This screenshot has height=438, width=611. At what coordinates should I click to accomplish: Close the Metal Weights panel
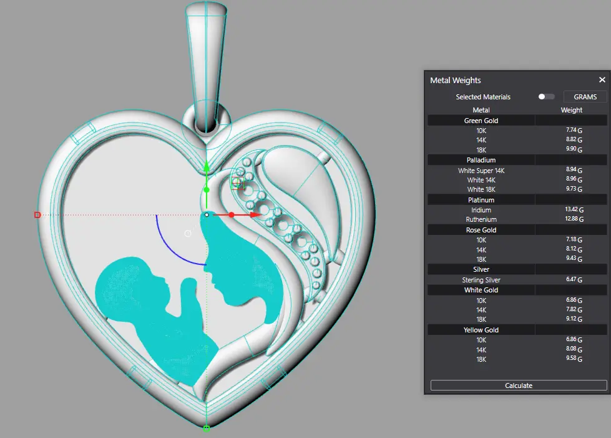pyautogui.click(x=602, y=80)
